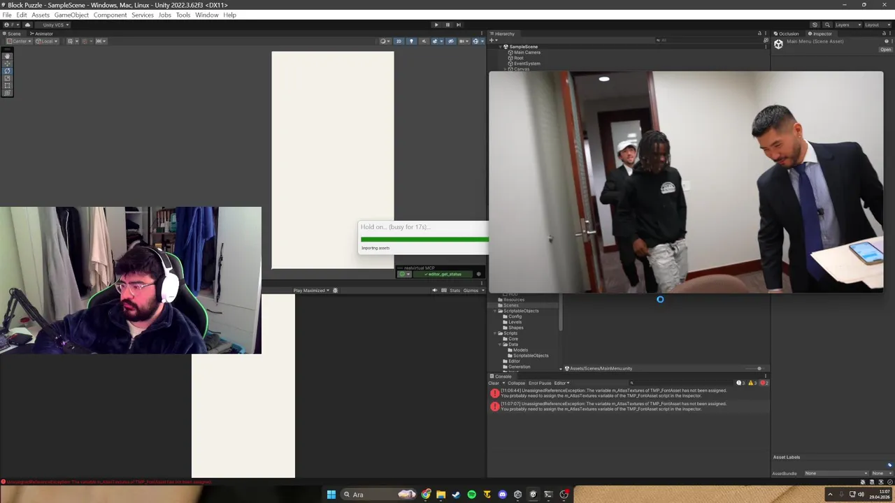Viewport: 895px width, 503px height.
Task: Click the Step frame button
Action: click(459, 24)
